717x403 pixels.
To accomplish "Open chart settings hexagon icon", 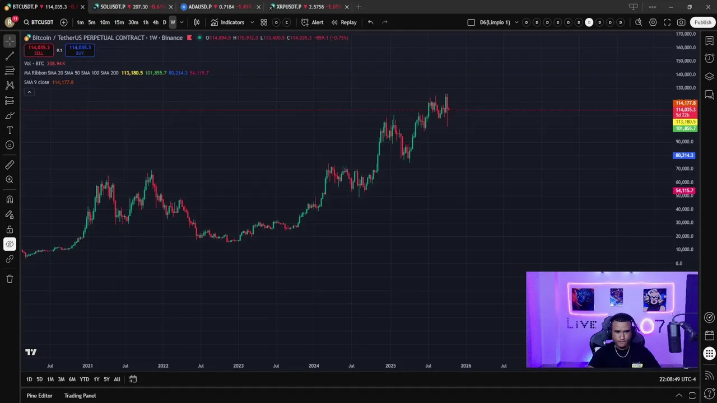I will tap(653, 22).
